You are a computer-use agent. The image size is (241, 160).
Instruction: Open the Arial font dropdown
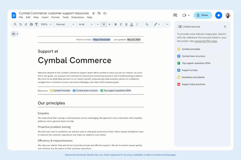coord(86,24)
